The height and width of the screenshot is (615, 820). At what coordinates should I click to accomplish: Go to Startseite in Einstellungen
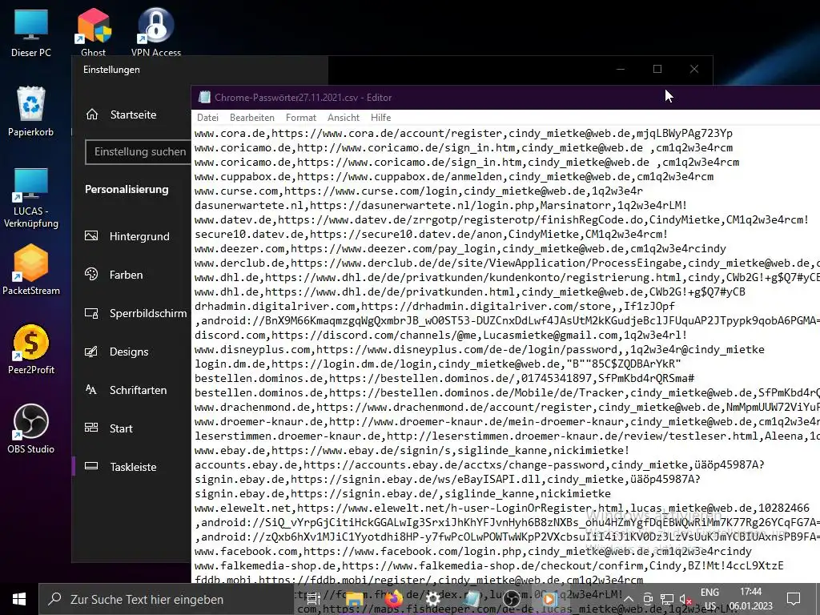click(x=133, y=115)
